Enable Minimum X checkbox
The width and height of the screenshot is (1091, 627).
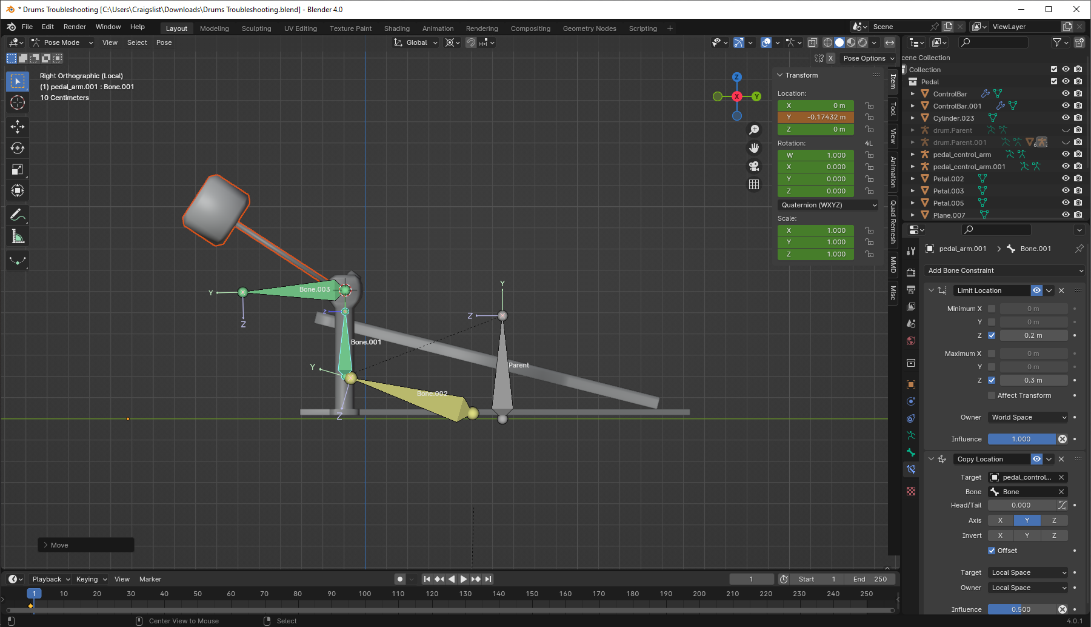[992, 309]
